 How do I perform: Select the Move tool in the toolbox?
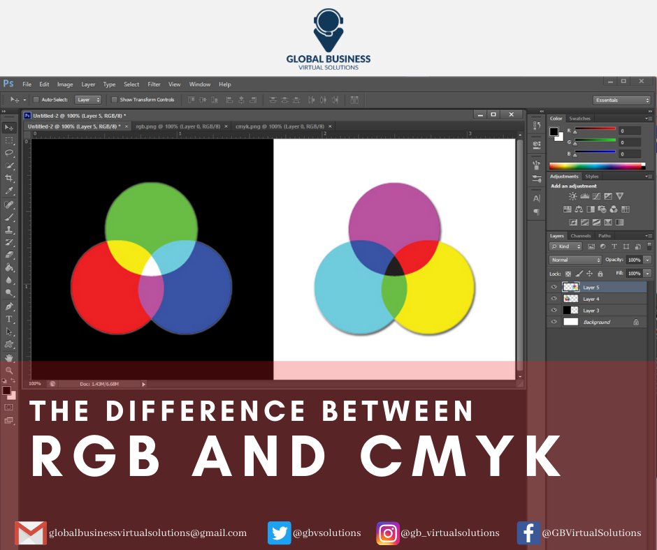[9, 127]
